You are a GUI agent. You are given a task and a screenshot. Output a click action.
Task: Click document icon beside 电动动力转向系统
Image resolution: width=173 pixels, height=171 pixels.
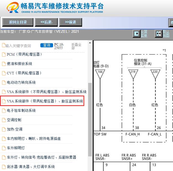(4, 83)
